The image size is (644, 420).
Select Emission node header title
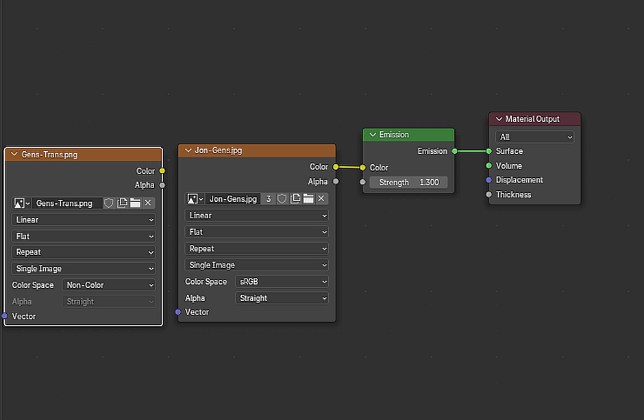(x=394, y=135)
